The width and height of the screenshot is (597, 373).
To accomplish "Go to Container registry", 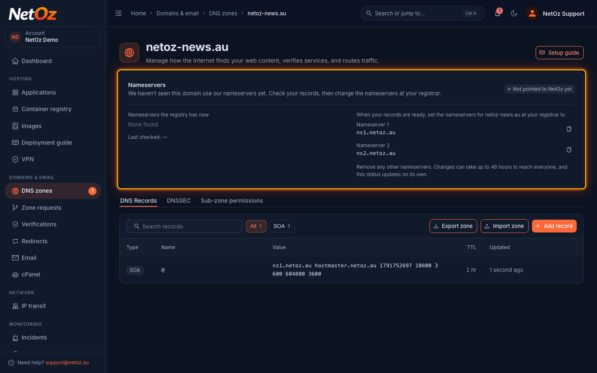I will click(53, 109).
